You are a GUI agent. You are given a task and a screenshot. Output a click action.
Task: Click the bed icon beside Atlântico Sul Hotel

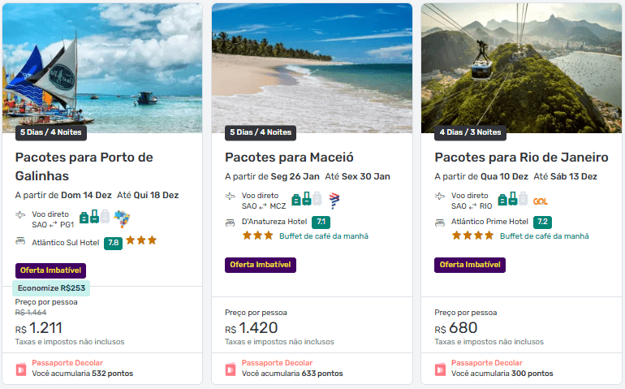21,241
